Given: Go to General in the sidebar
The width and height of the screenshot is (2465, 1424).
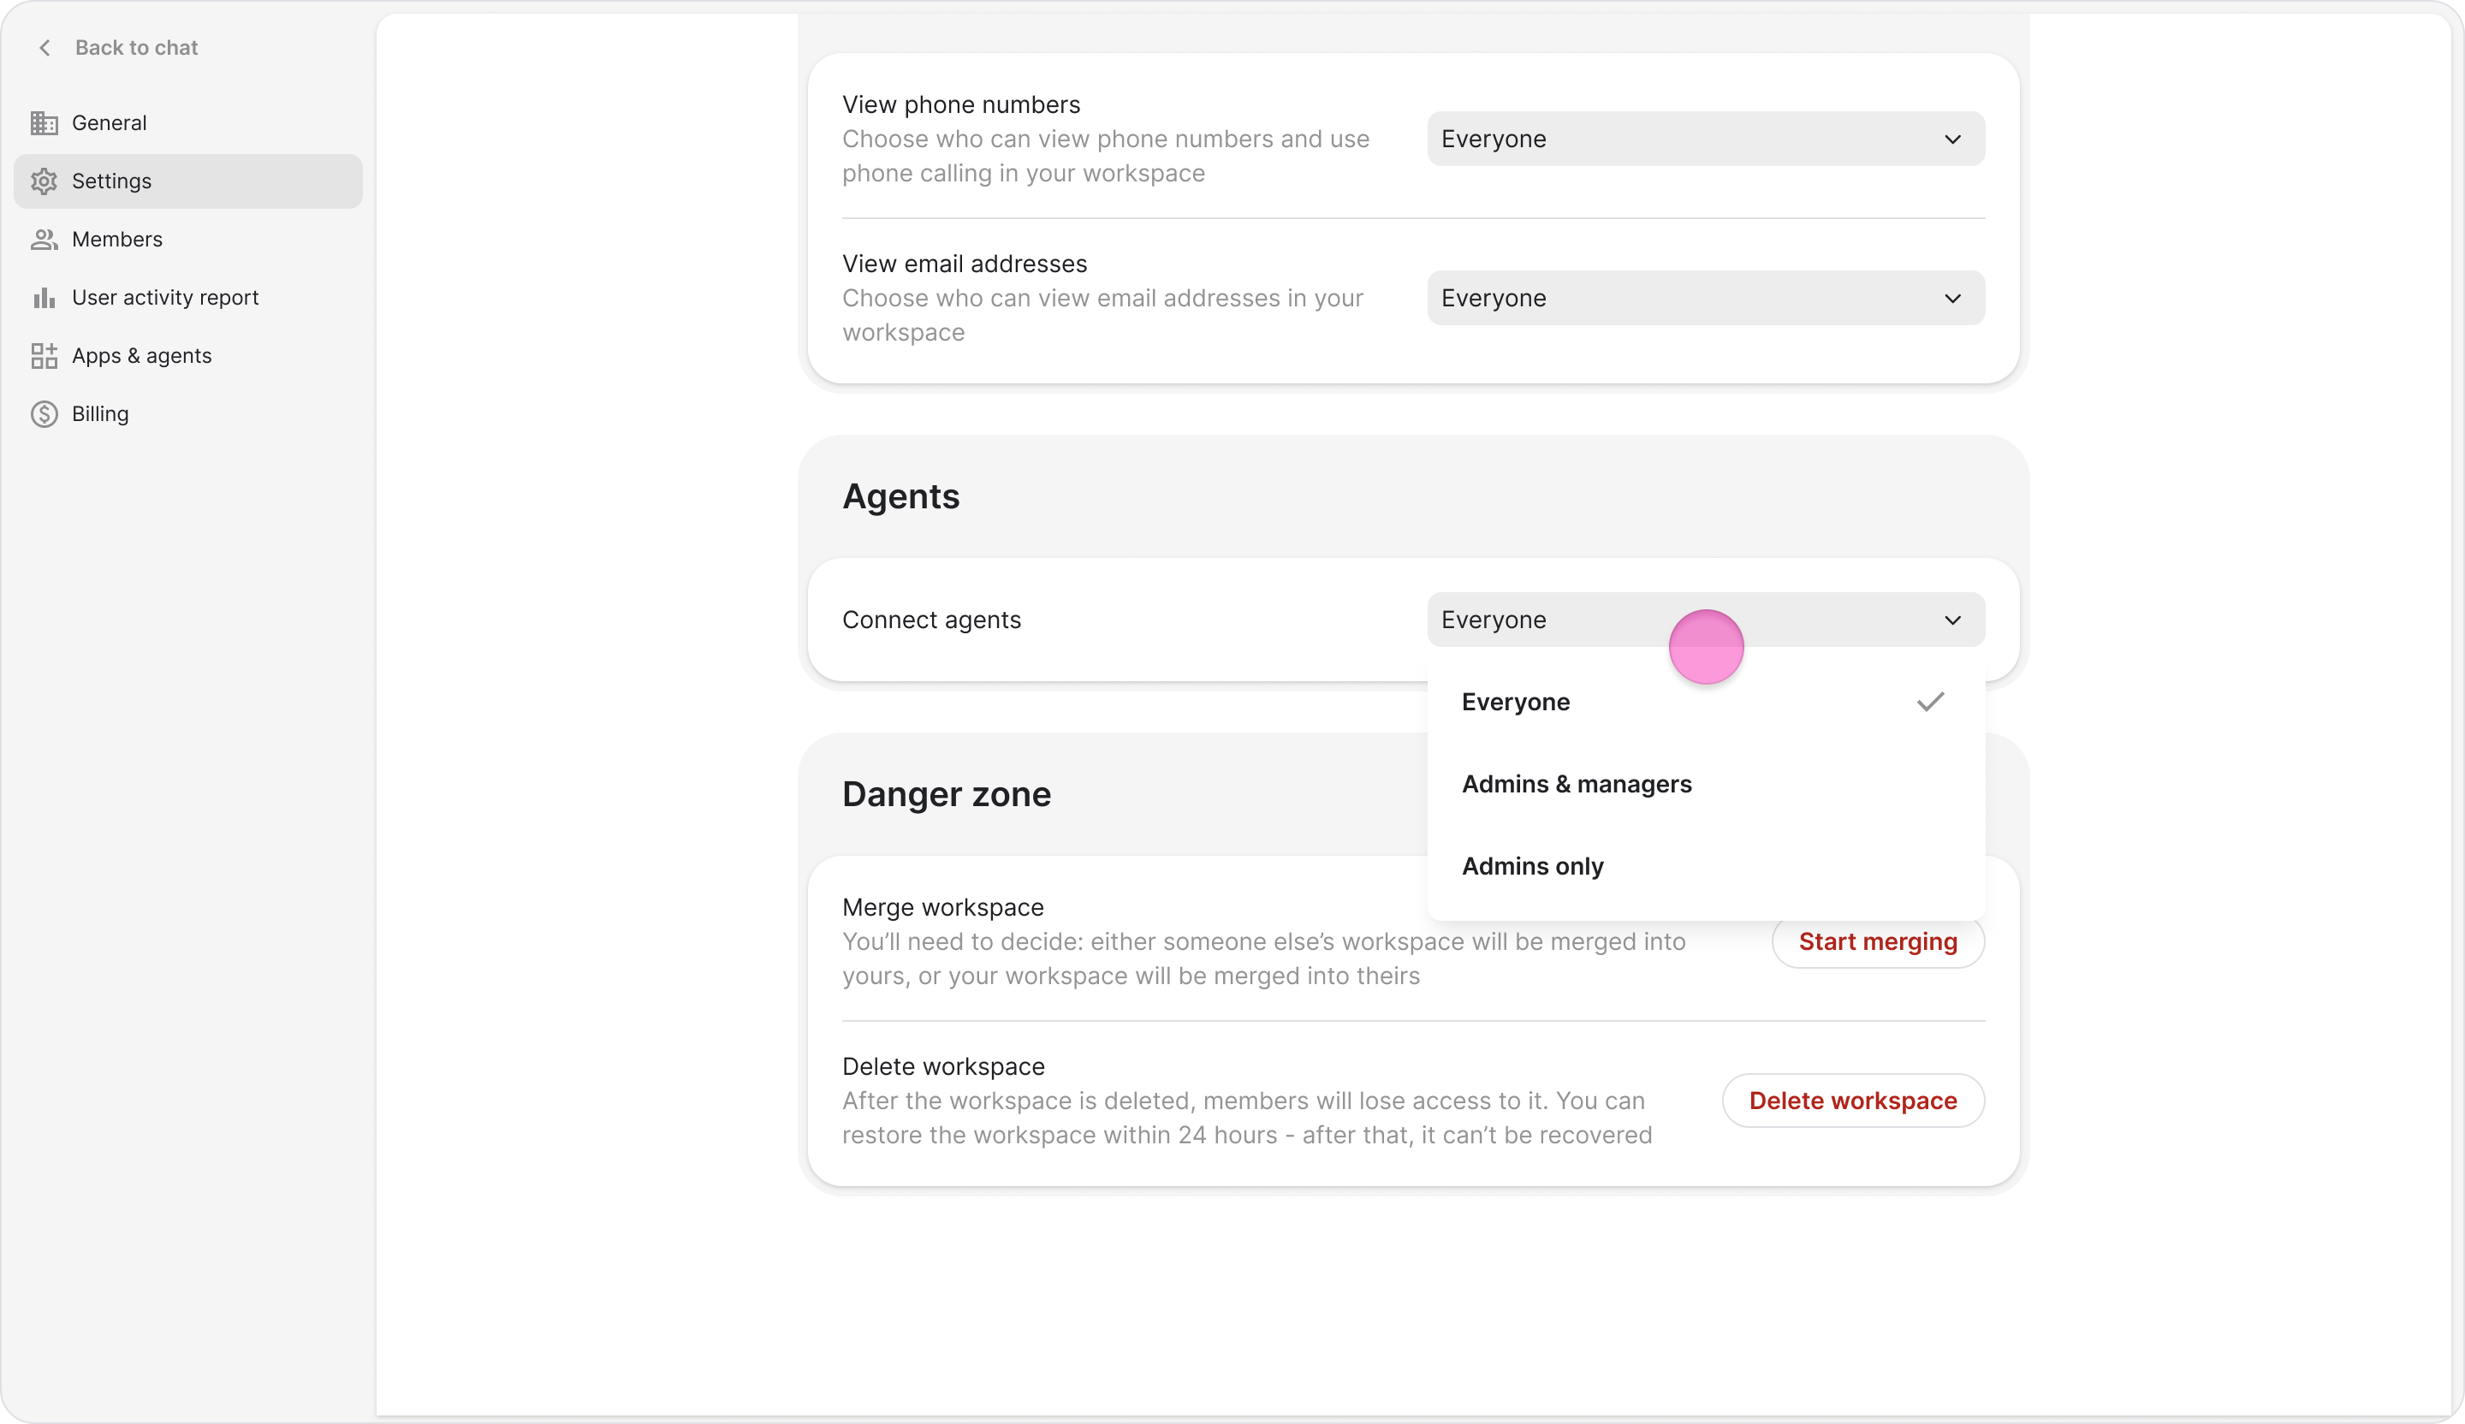Looking at the screenshot, I should (x=187, y=123).
